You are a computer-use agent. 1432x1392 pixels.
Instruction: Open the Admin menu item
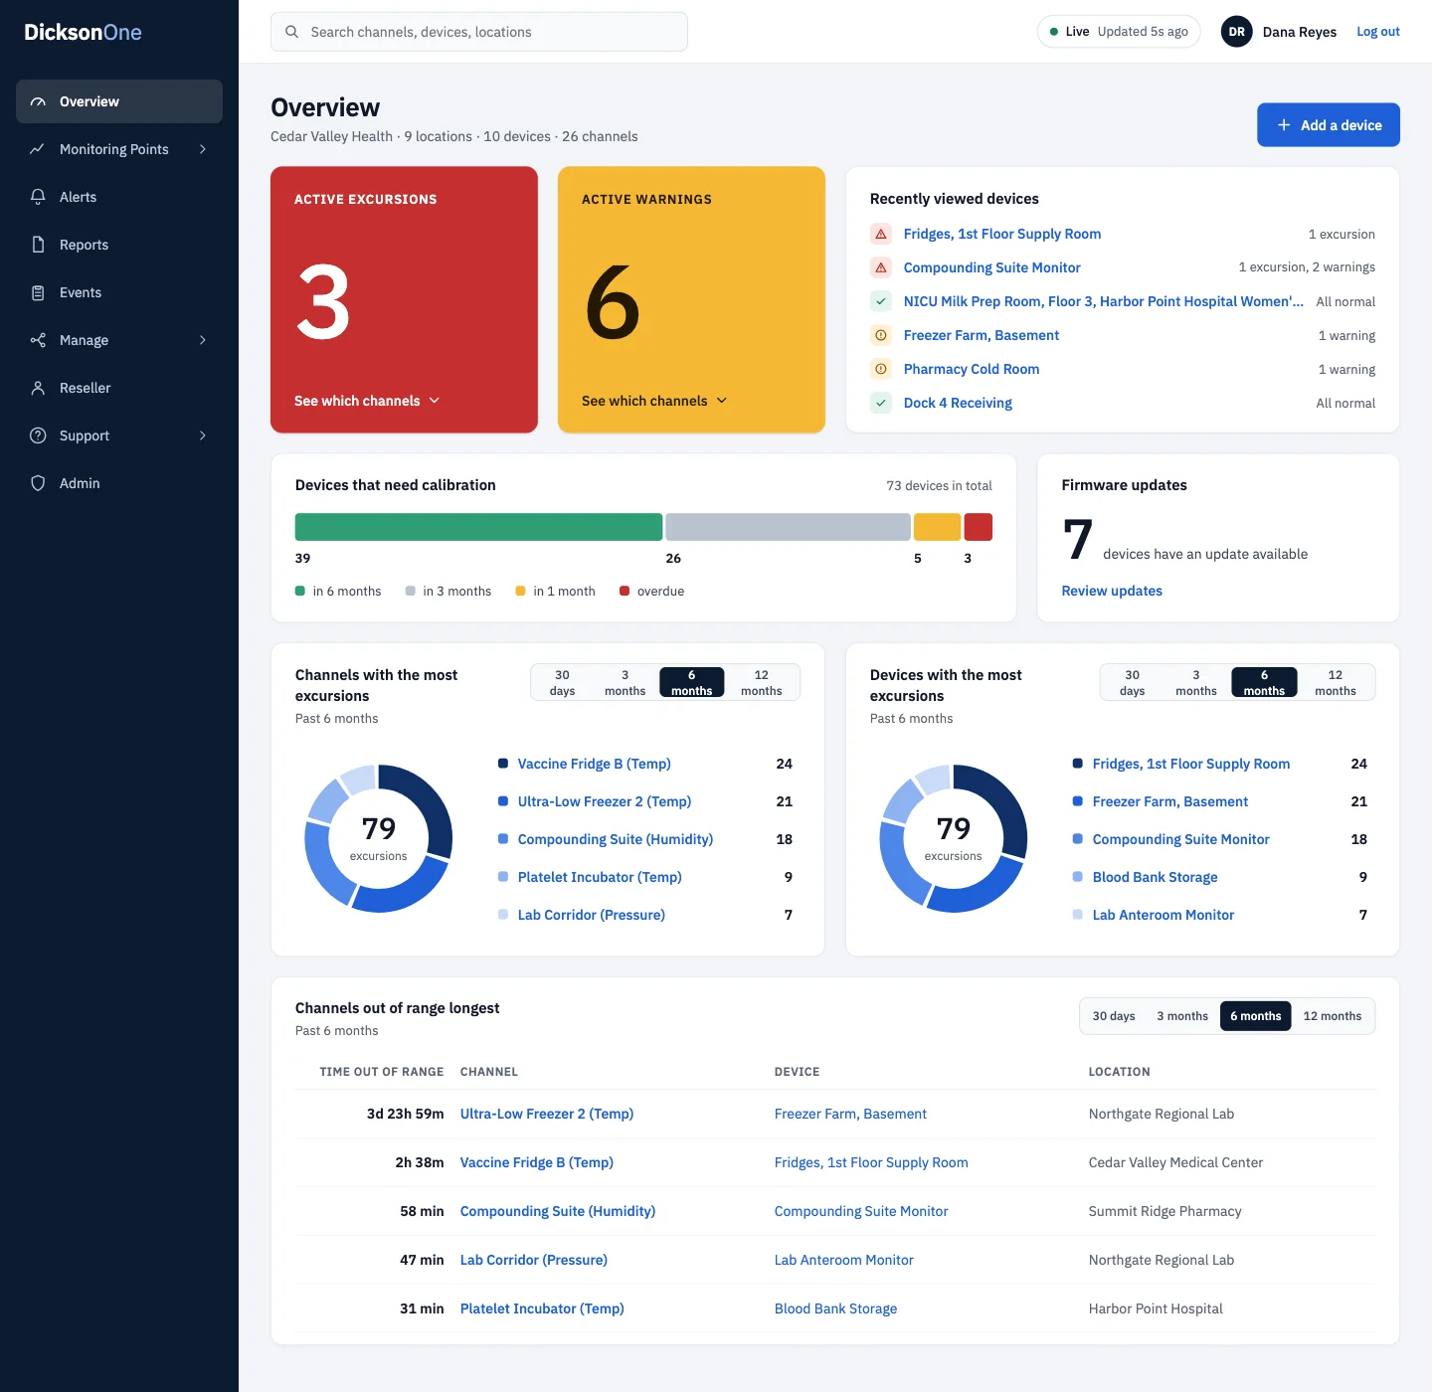pos(119,483)
